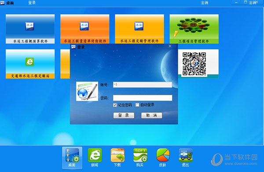This screenshot has height=172, width=264.
Task: Open the 购买 SOFT dock icon
Action: (x=140, y=158)
